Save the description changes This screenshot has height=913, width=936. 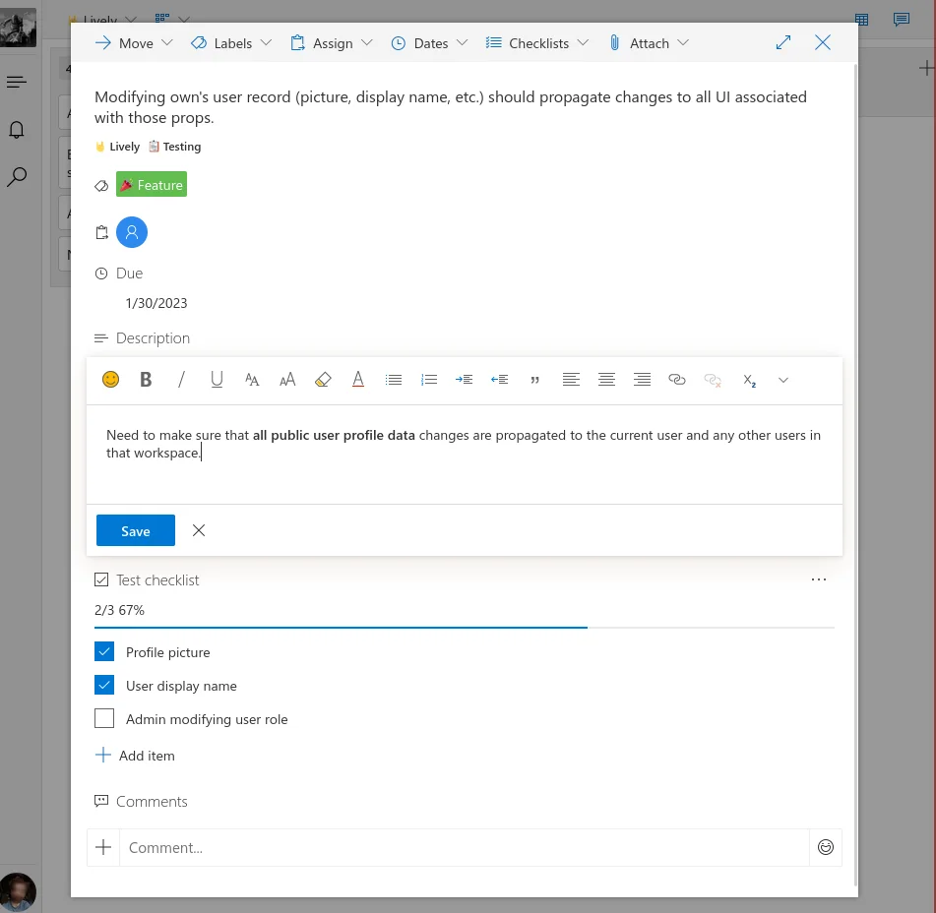click(135, 530)
